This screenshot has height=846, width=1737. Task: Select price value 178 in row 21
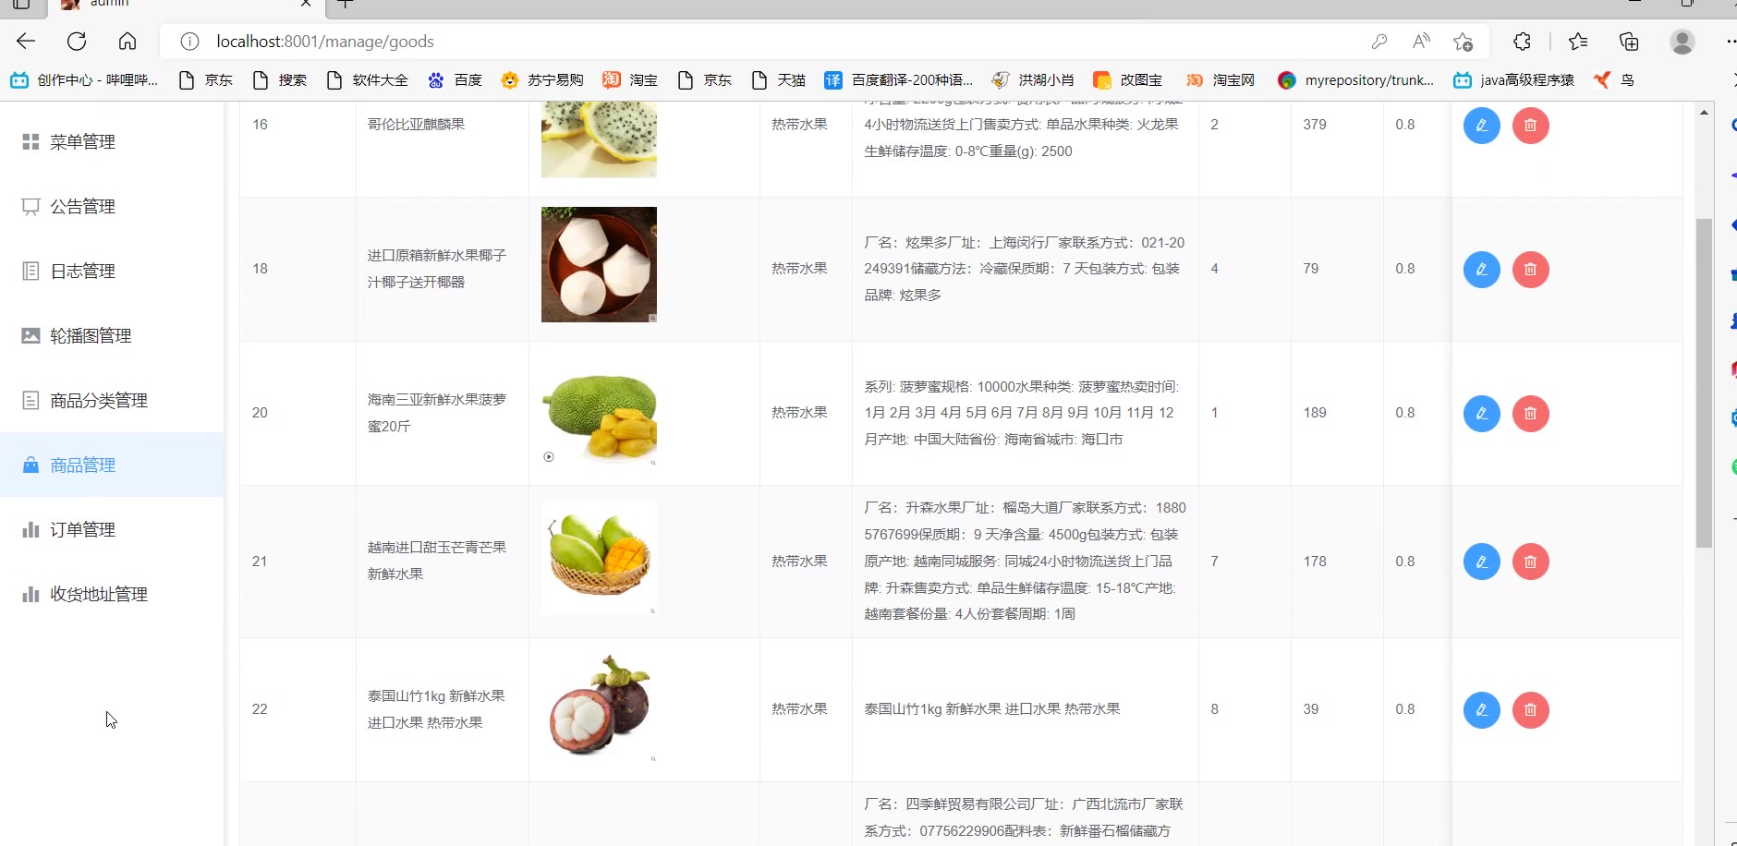tap(1315, 562)
